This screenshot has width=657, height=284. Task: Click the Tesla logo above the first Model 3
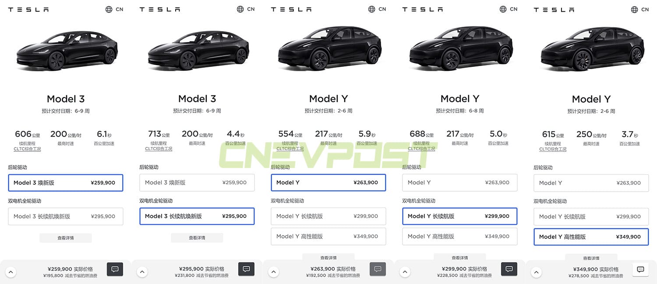pyautogui.click(x=28, y=9)
